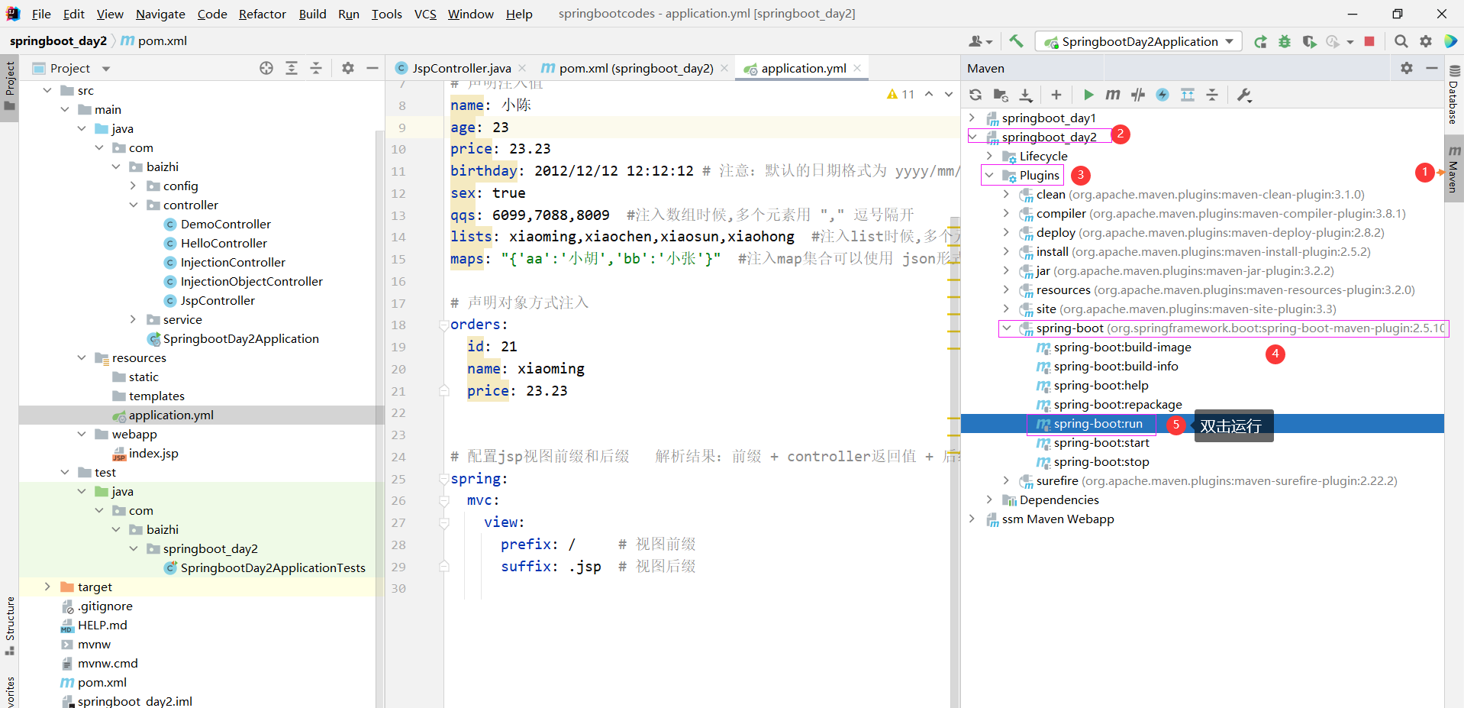Open the account/Code With Me dropdown icon
The height and width of the screenshot is (708, 1464).
tap(980, 41)
